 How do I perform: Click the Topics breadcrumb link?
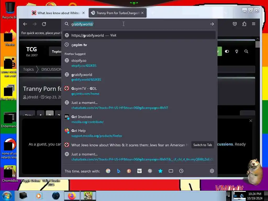(28, 69)
